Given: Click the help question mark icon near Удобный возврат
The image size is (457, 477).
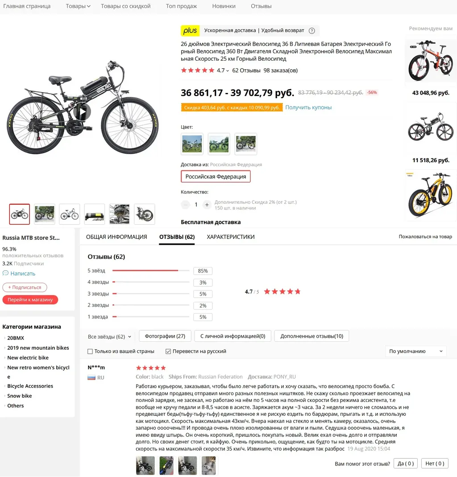Looking at the screenshot, I should point(312,31).
